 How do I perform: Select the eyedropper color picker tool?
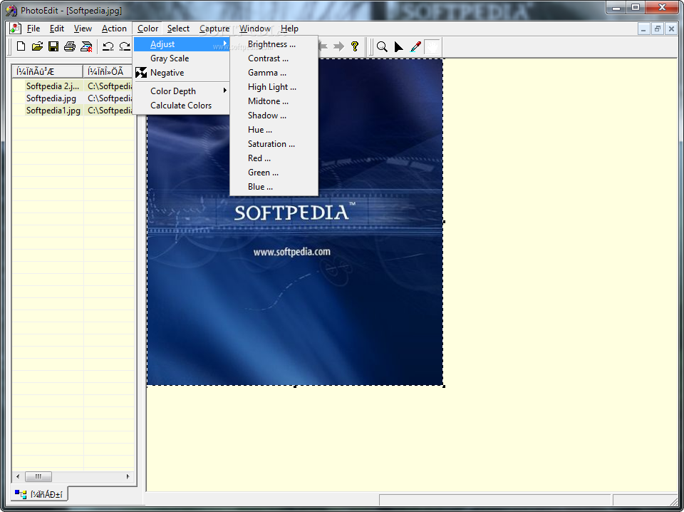click(x=415, y=46)
